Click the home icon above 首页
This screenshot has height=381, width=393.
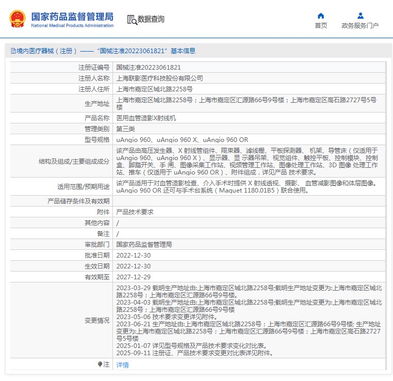click(321, 16)
